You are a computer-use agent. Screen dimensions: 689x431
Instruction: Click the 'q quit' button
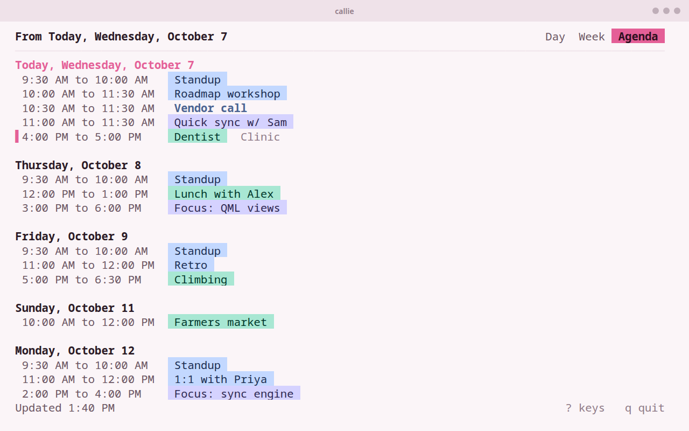pyautogui.click(x=645, y=408)
